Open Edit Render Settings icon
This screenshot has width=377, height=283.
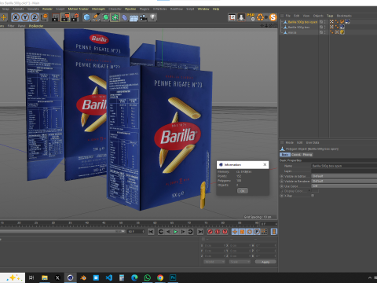click(75, 17)
